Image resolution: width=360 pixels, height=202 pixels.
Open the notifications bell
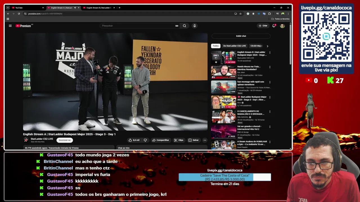point(274,26)
